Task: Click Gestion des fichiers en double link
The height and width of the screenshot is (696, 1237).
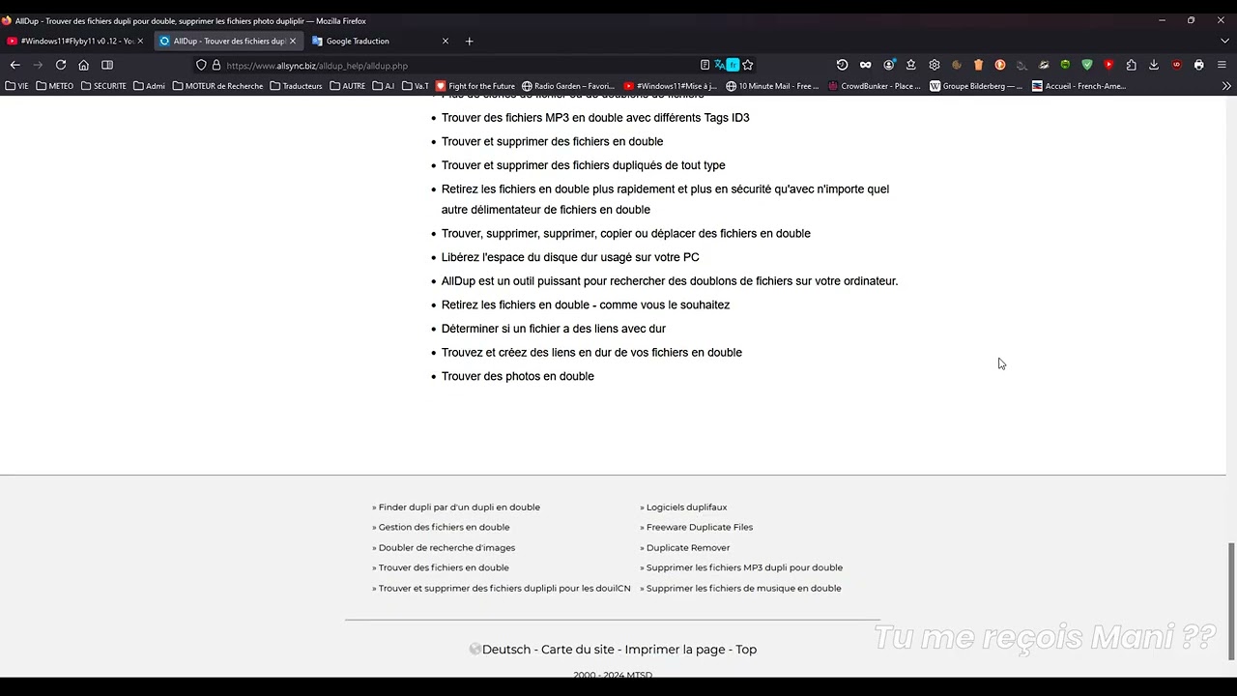Action: (x=444, y=527)
